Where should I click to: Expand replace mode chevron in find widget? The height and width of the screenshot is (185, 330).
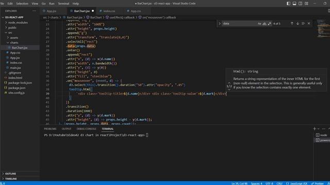point(220,24)
